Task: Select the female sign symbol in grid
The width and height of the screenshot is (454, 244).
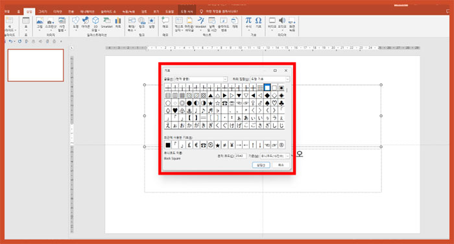Action: point(253,103)
